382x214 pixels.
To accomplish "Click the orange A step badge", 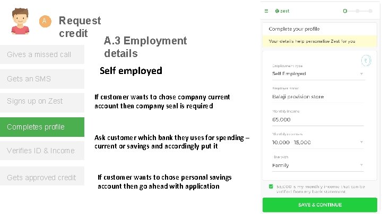I will coord(45,21).
